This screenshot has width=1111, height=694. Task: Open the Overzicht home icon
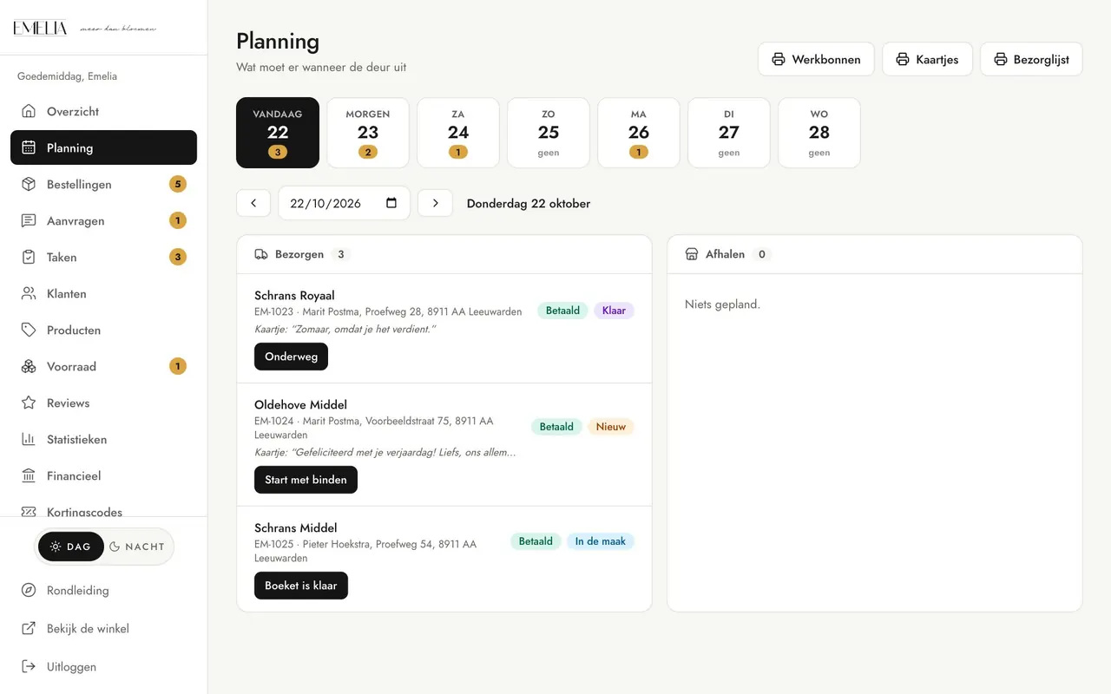click(x=29, y=111)
